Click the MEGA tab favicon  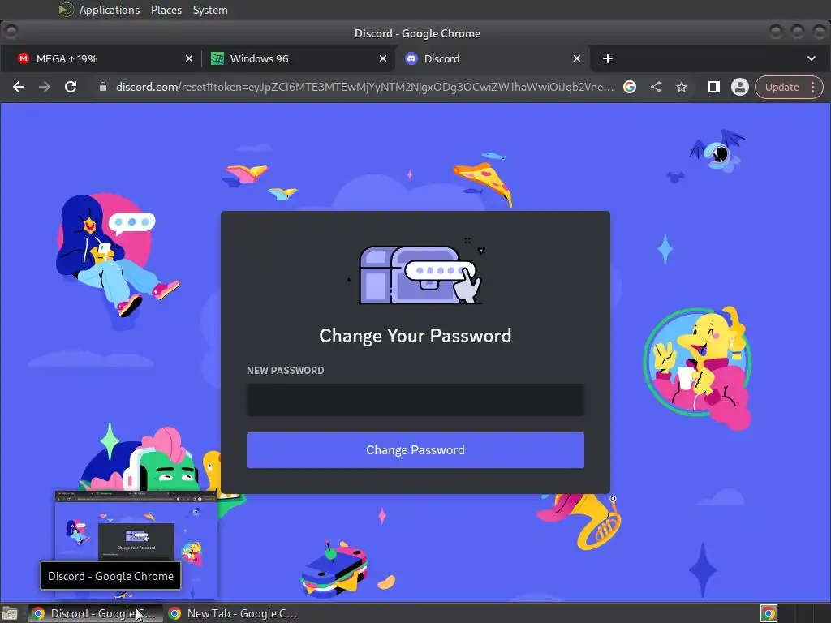click(x=24, y=58)
